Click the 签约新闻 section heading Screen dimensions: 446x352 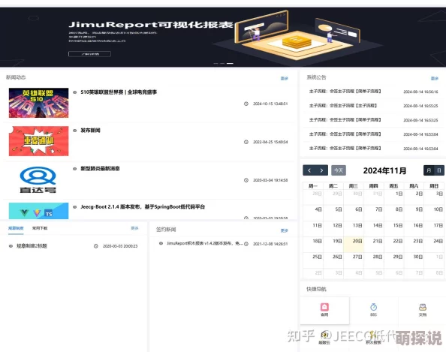166,230
